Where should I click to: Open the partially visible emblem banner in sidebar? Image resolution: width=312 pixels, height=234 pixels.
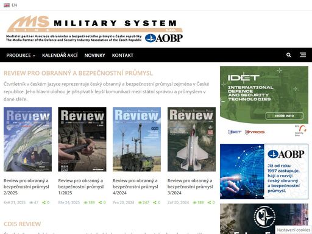point(264,219)
